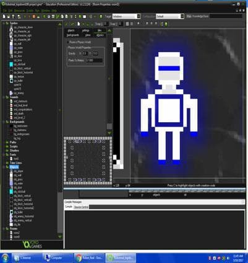Screen dimensions: 248x263
Task: Click the Create object toolbar icon
Action: 80,17
